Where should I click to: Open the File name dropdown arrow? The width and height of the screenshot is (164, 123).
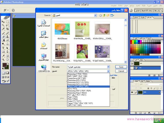point(109,67)
